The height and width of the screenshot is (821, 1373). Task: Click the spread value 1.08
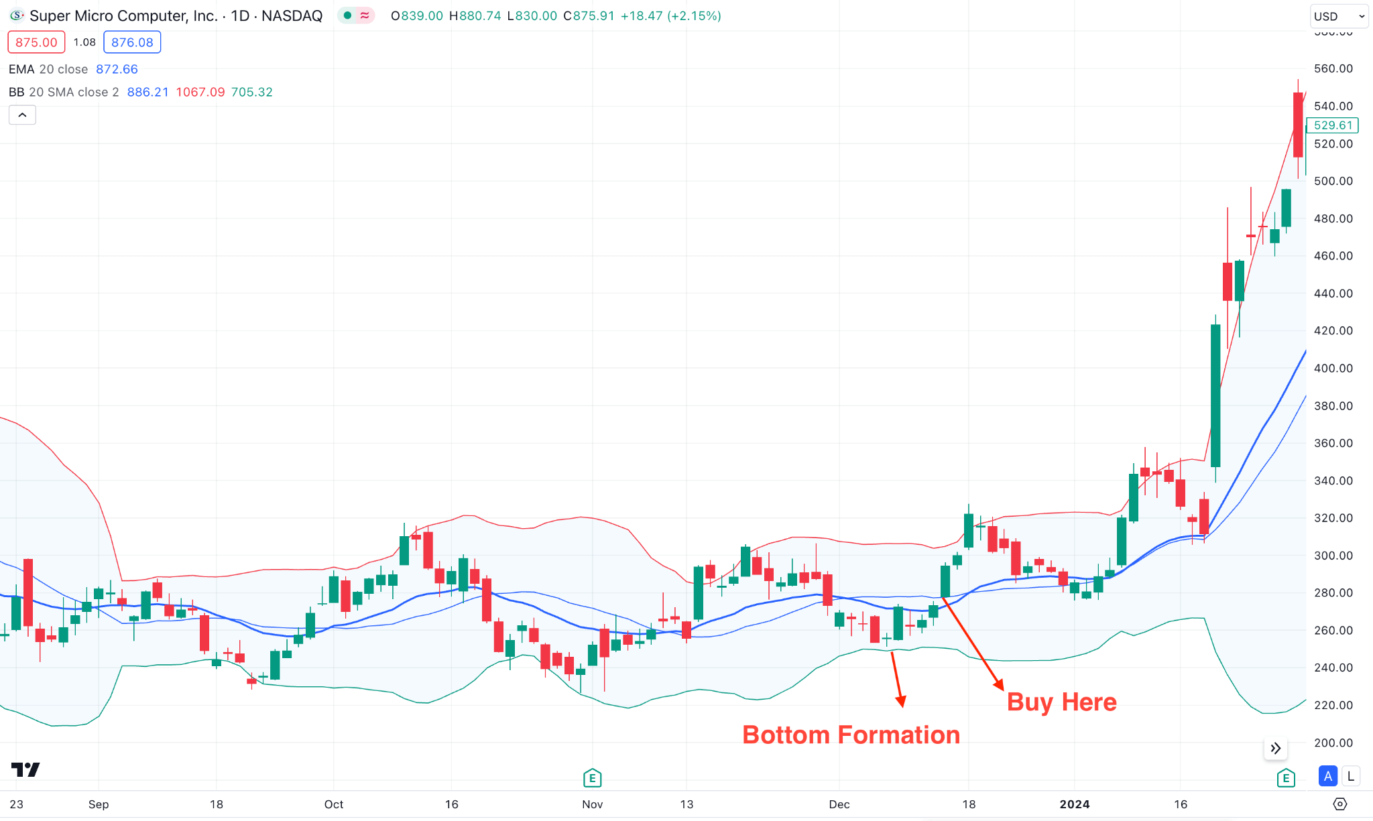[x=84, y=42]
